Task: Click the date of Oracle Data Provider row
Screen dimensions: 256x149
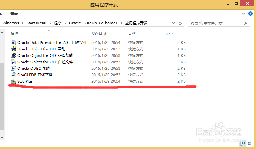Action: tap(106, 43)
